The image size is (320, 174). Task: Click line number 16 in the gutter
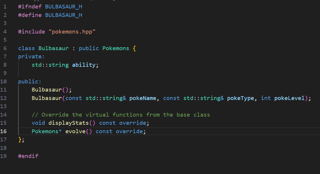(4, 131)
